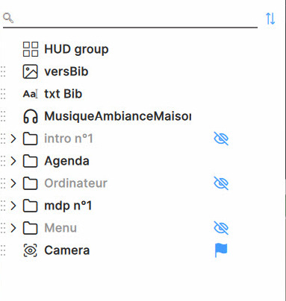The image size is (286, 301).
Task: Click the Camera eye-frame icon
Action: click(31, 250)
